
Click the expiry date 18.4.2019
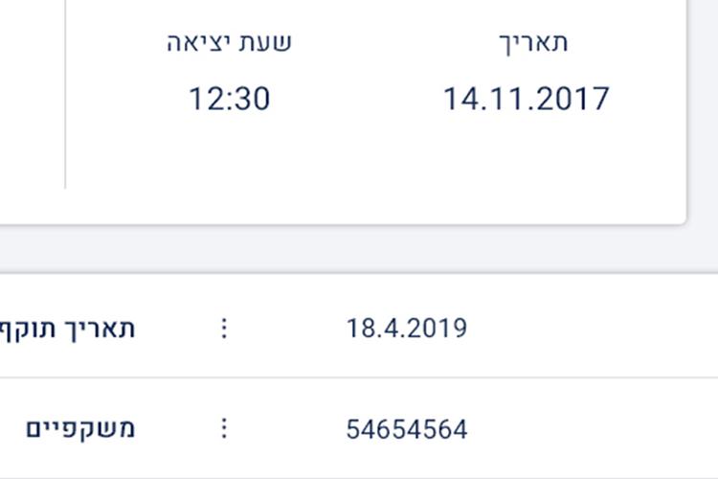coord(407,329)
